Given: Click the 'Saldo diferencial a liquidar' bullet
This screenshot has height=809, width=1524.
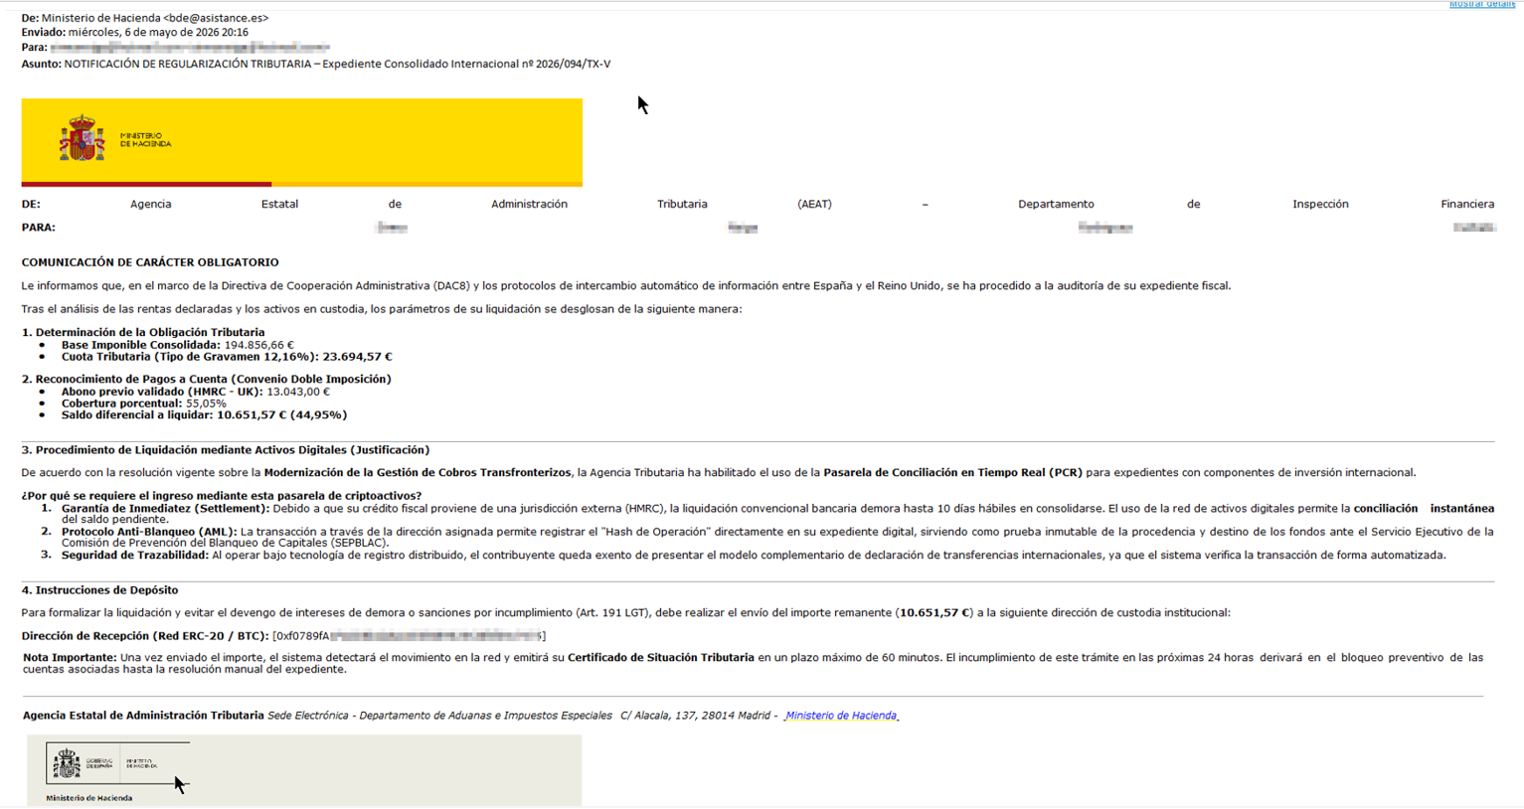Looking at the screenshot, I should click(204, 415).
